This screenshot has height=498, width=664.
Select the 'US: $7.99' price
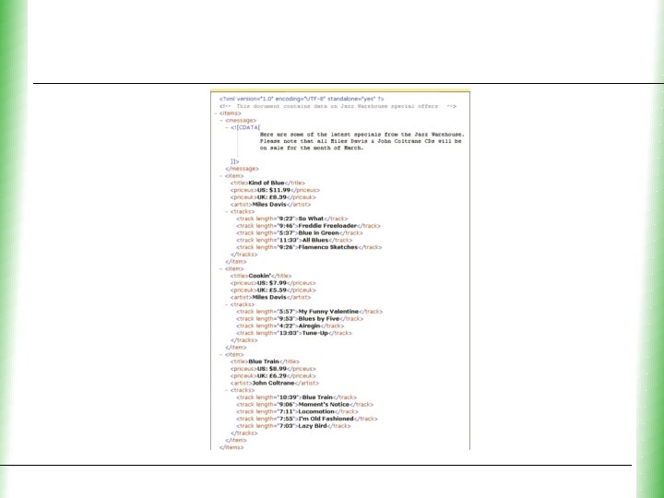click(272, 283)
